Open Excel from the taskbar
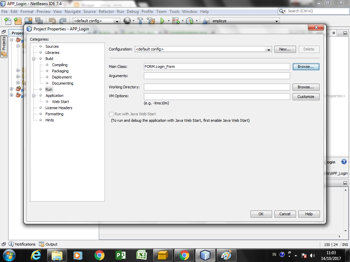Screen dimensions: 350x262 pos(142,255)
